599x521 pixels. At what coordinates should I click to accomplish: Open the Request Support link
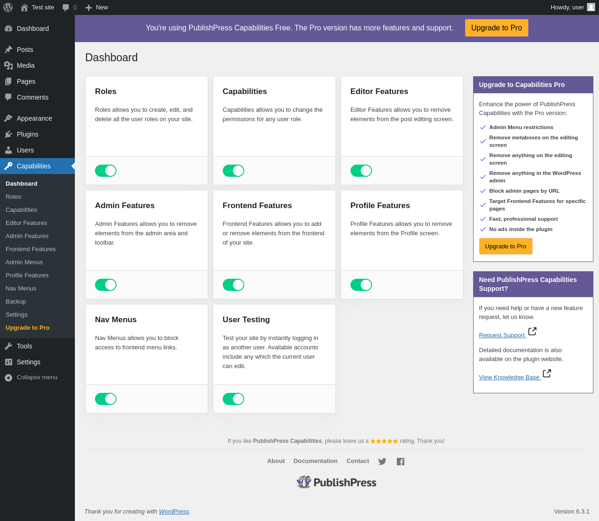502,335
